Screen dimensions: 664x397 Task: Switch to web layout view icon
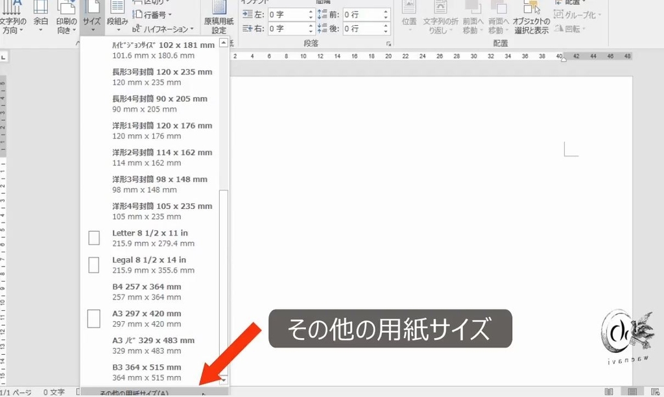click(x=655, y=392)
